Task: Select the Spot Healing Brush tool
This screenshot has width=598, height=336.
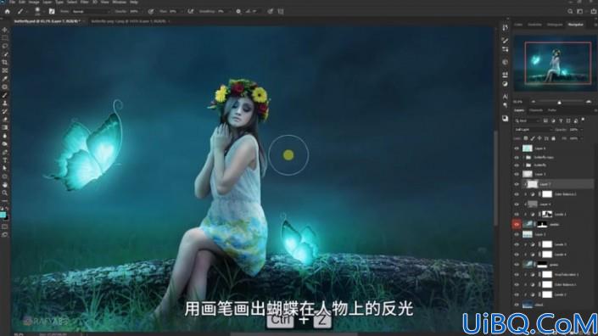Action: (x=4, y=87)
